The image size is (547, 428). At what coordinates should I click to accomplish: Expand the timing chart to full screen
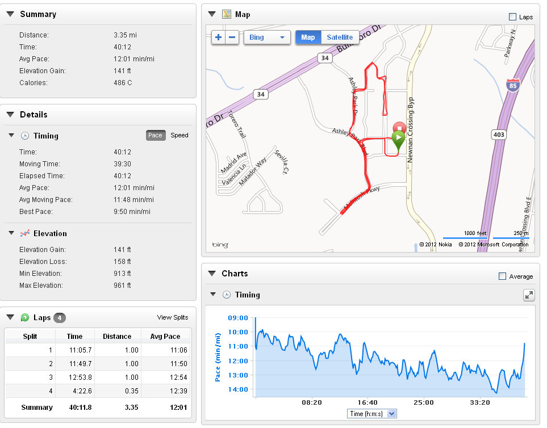point(528,295)
